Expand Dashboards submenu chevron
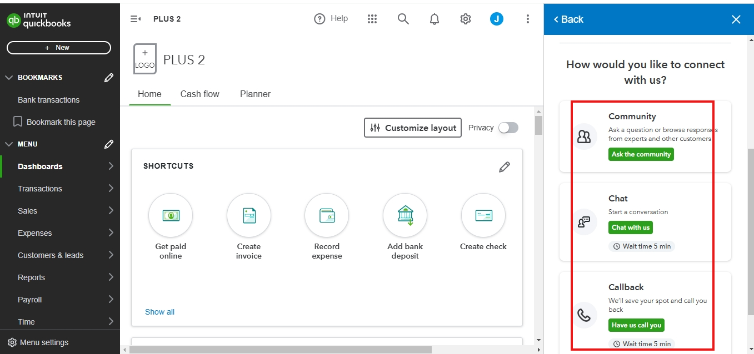 (x=111, y=166)
